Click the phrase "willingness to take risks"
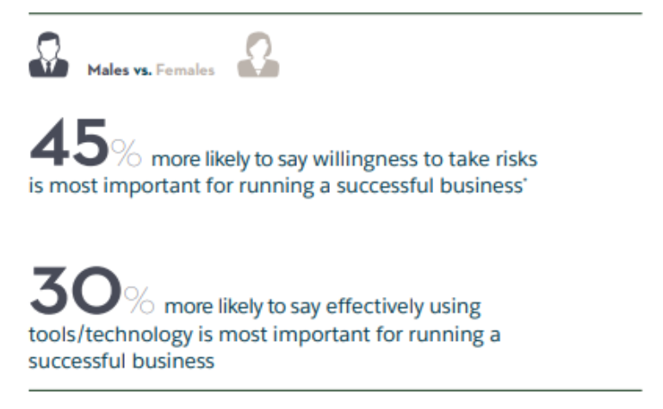 (x=424, y=160)
